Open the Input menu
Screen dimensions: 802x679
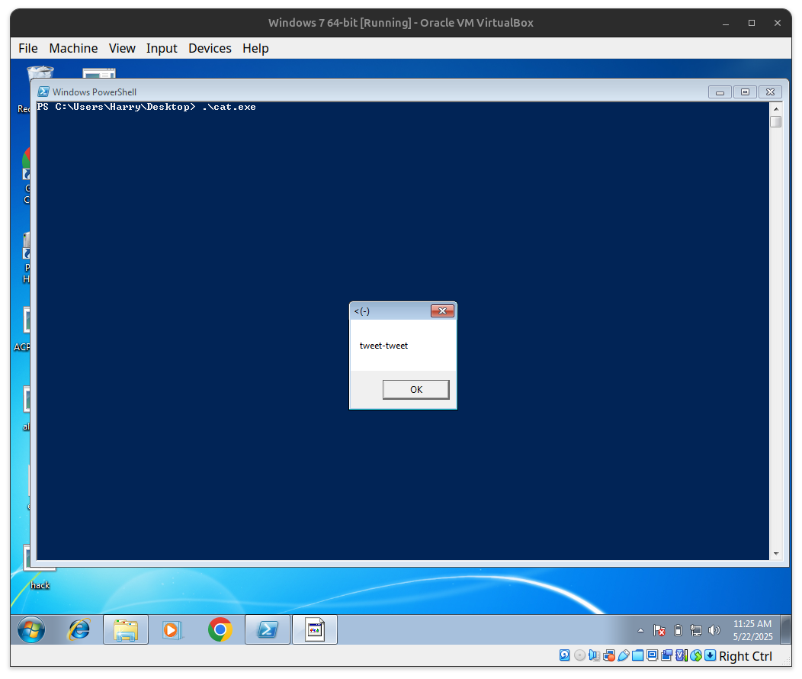coord(162,48)
